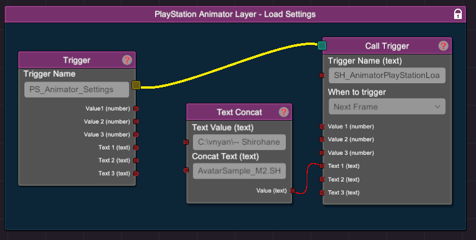Click the red wire into Text 1

[x=307, y=179]
